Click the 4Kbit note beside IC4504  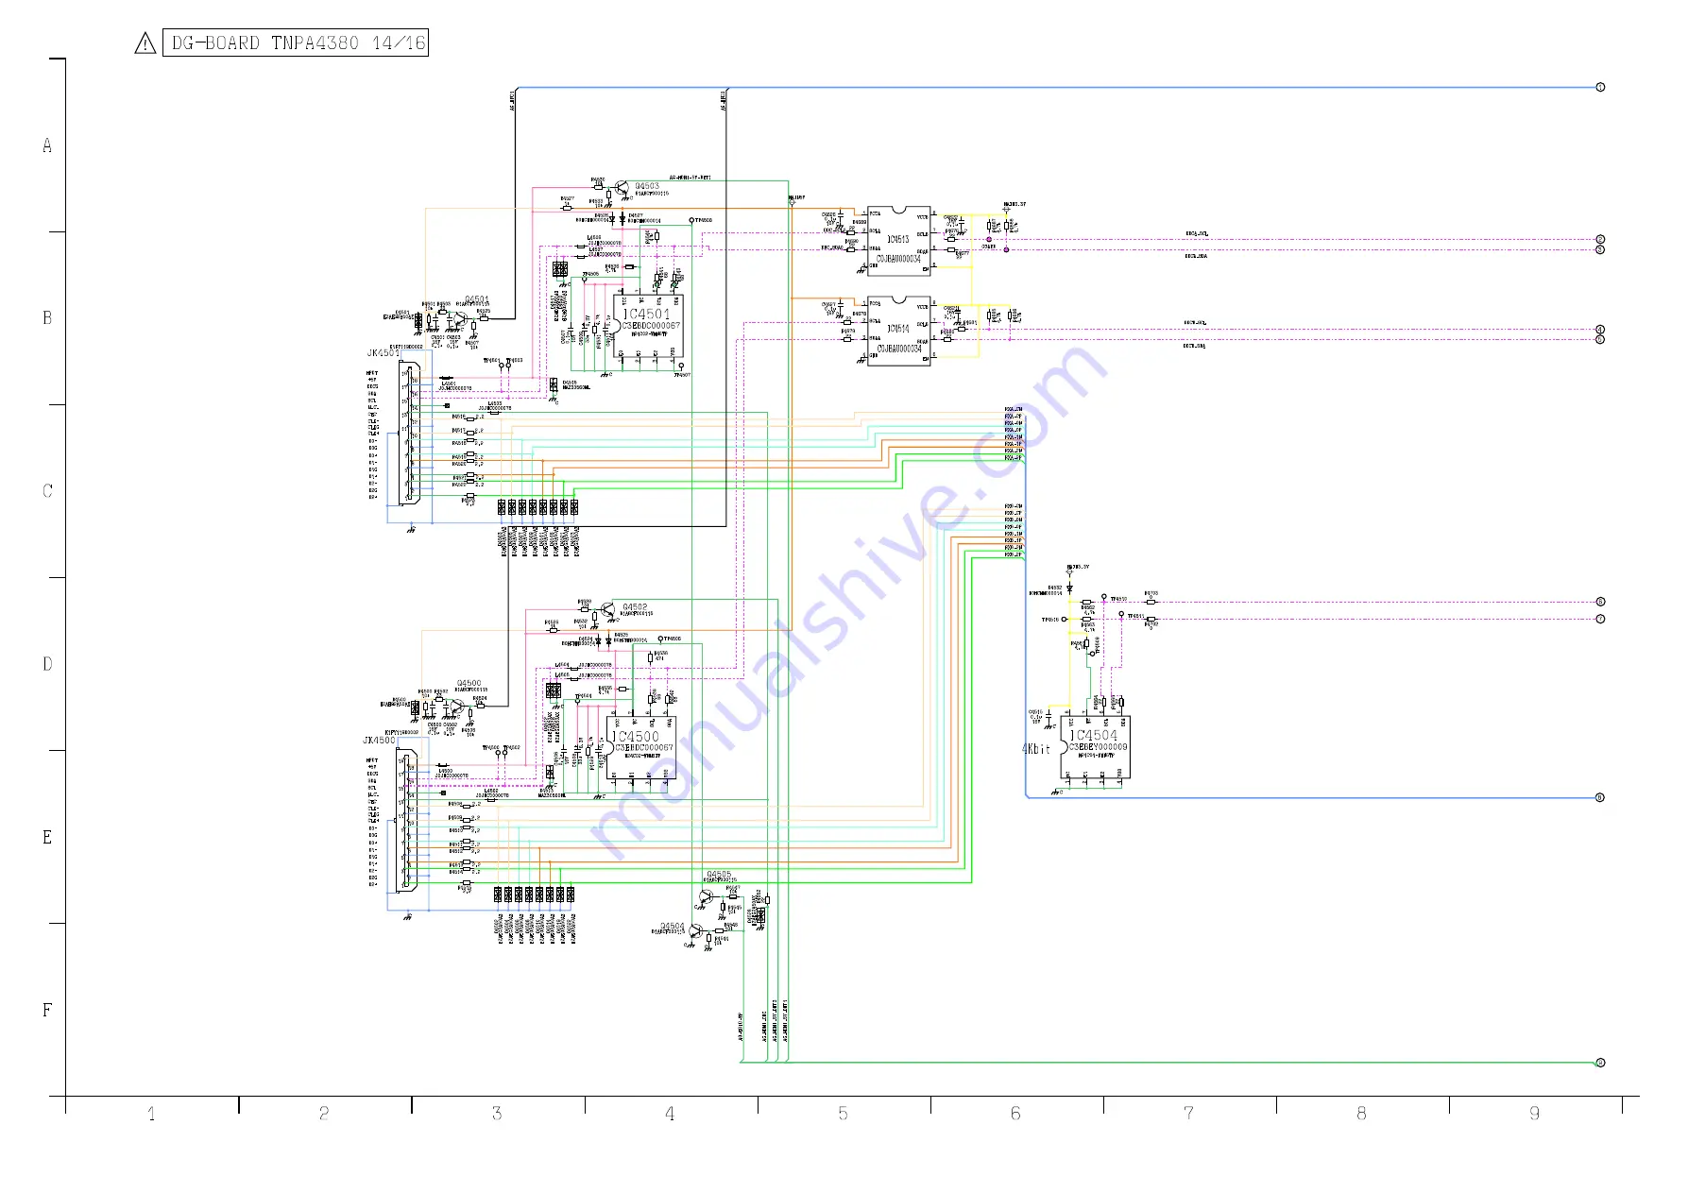pos(1036,749)
